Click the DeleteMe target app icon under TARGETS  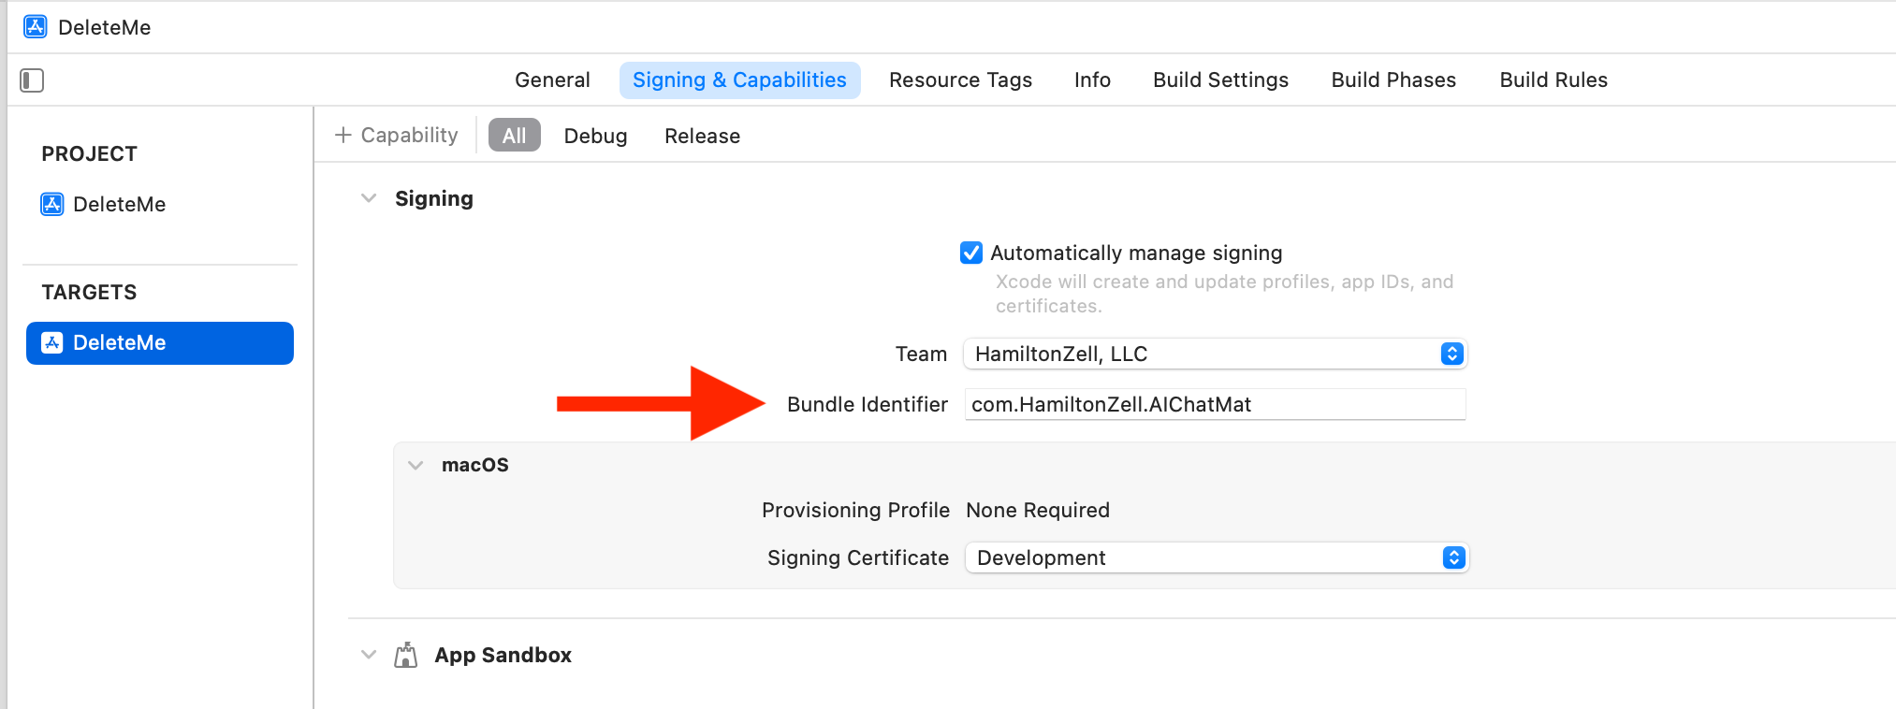(x=52, y=342)
